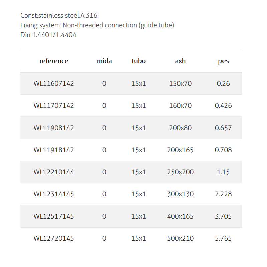Select reference WL12314145

tap(54, 194)
